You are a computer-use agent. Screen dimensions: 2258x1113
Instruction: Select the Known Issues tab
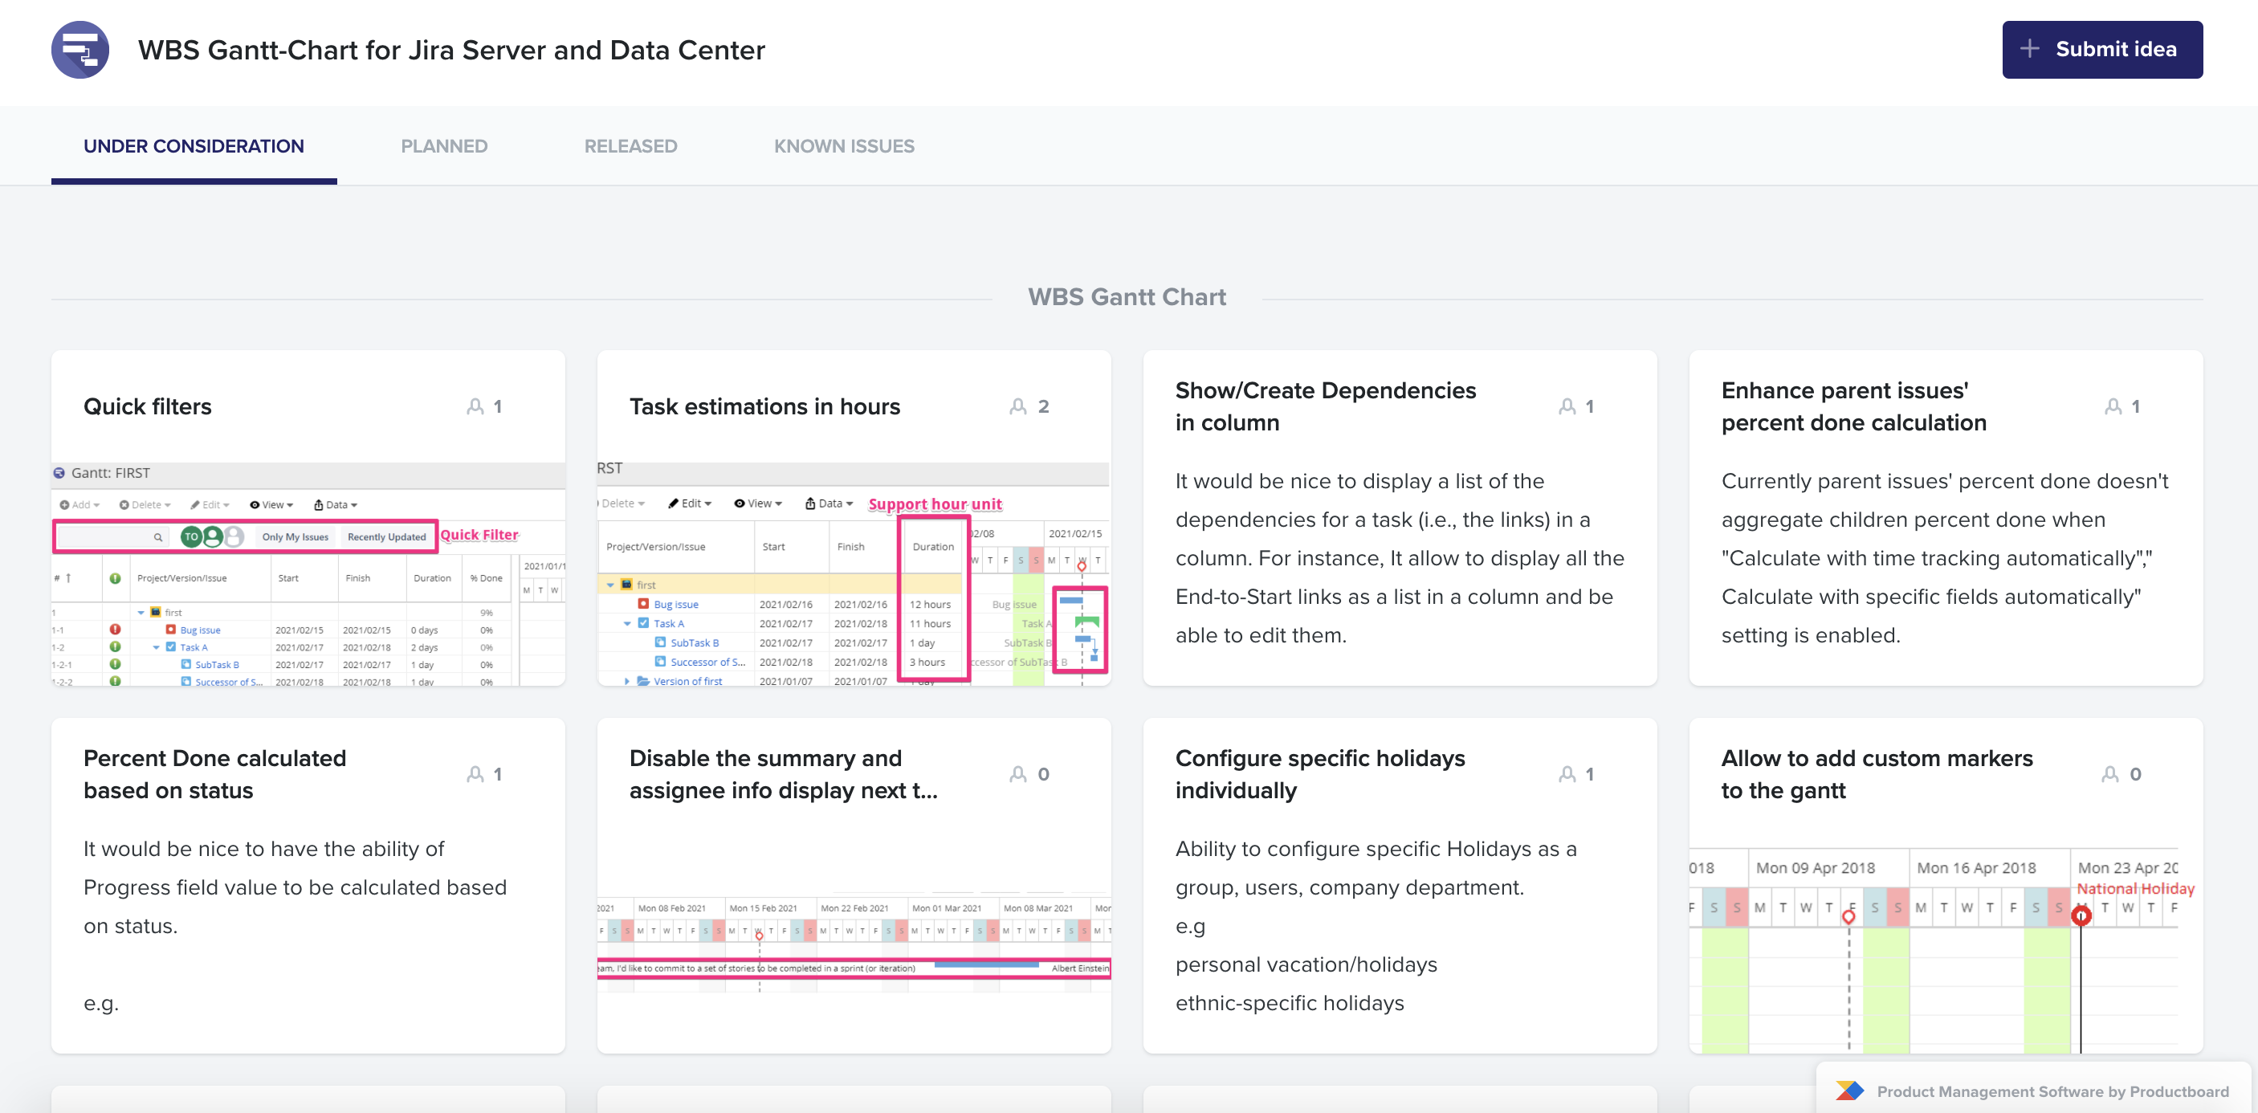coord(843,146)
